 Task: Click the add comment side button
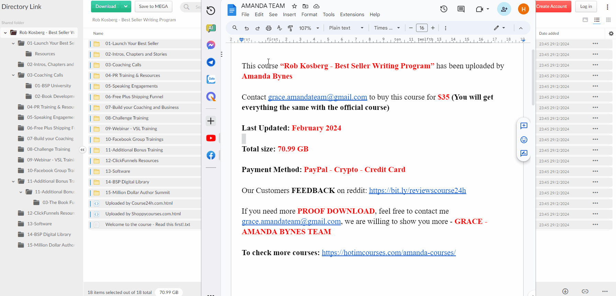coord(524,126)
